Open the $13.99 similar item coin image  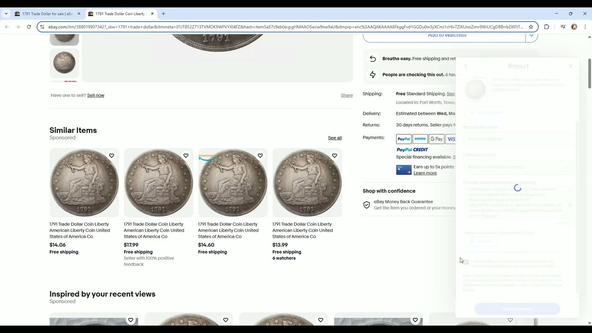coord(307,183)
